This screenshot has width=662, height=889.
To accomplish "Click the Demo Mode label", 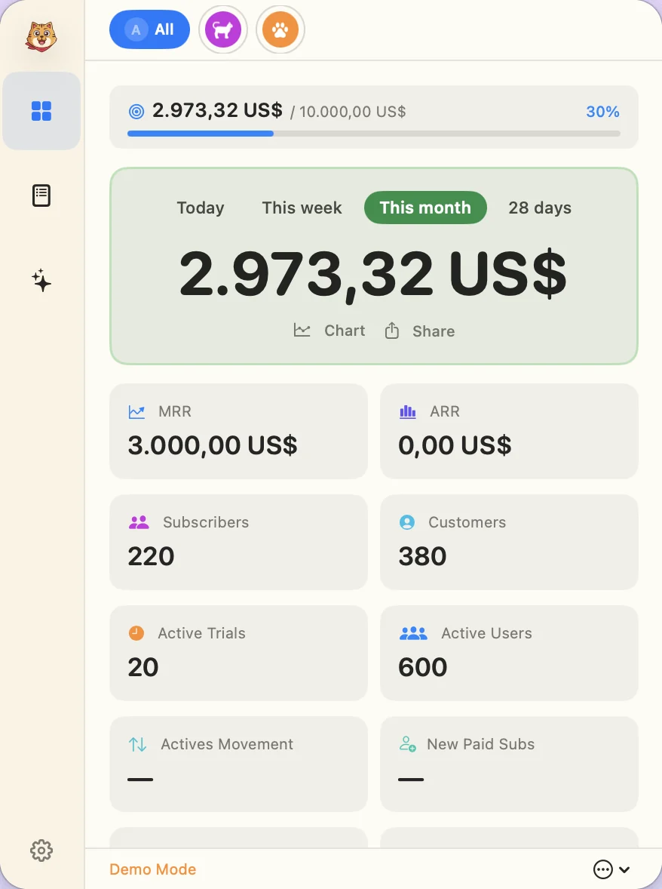I will coord(153,869).
